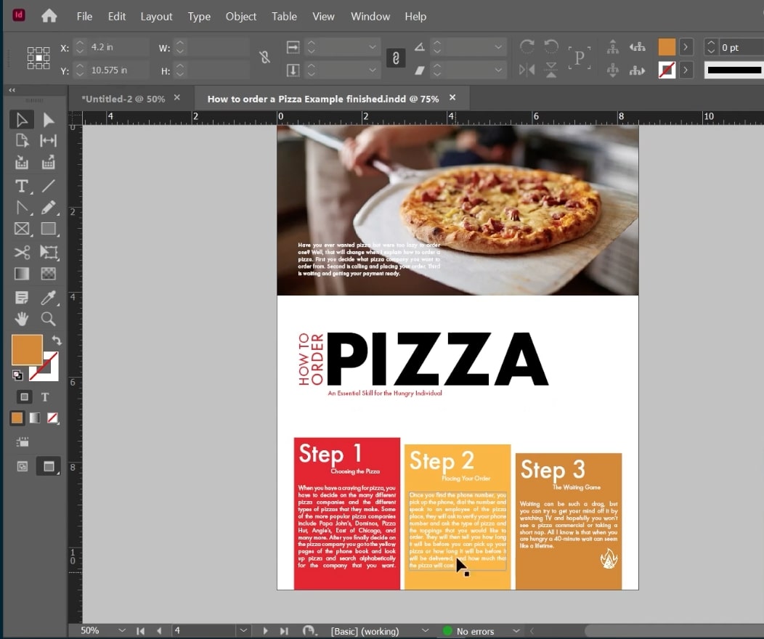Viewport: 764px width, 639px height.
Task: Go to the next page
Action: click(265, 630)
